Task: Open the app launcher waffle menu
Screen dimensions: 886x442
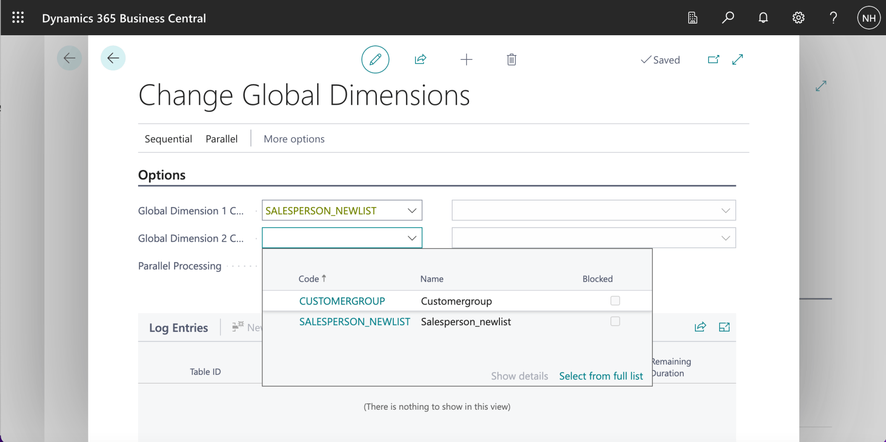Action: pyautogui.click(x=18, y=18)
